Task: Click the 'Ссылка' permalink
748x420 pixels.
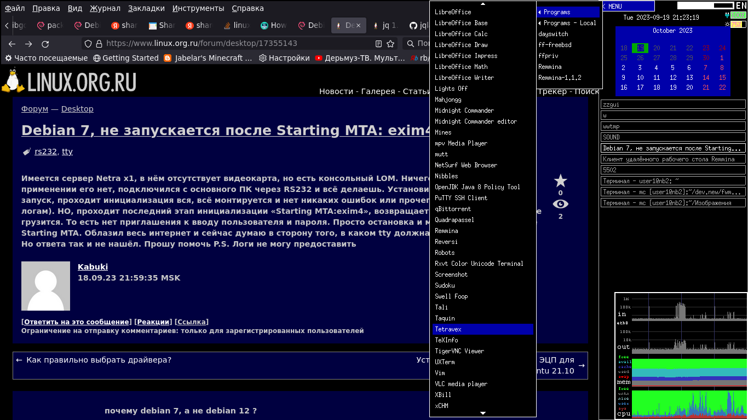Action: coord(192,322)
